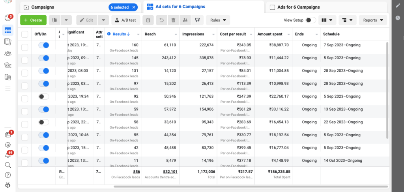Toggle the View Setup switch
This screenshot has height=192, width=404.
tap(310, 20)
